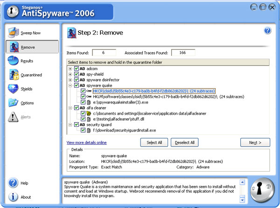The width and height of the screenshot is (280, 208).
Task: Click file icon next to securityiguardinstall.exe
Action: pos(89,131)
